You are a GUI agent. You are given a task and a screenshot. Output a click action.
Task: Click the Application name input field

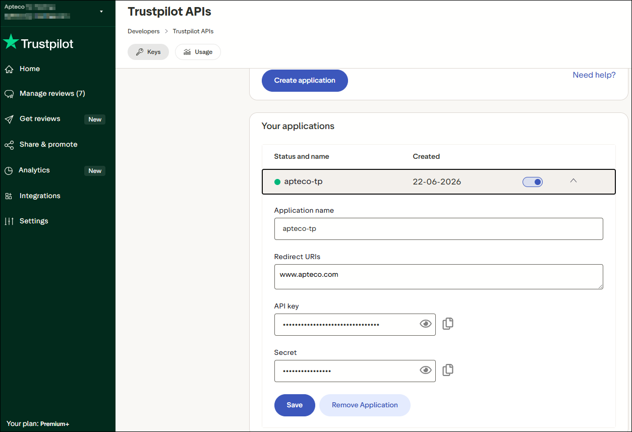pyautogui.click(x=439, y=229)
